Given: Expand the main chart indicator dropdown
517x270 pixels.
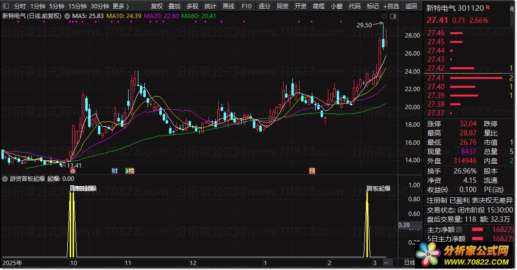Looking at the screenshot, I should [67, 16].
